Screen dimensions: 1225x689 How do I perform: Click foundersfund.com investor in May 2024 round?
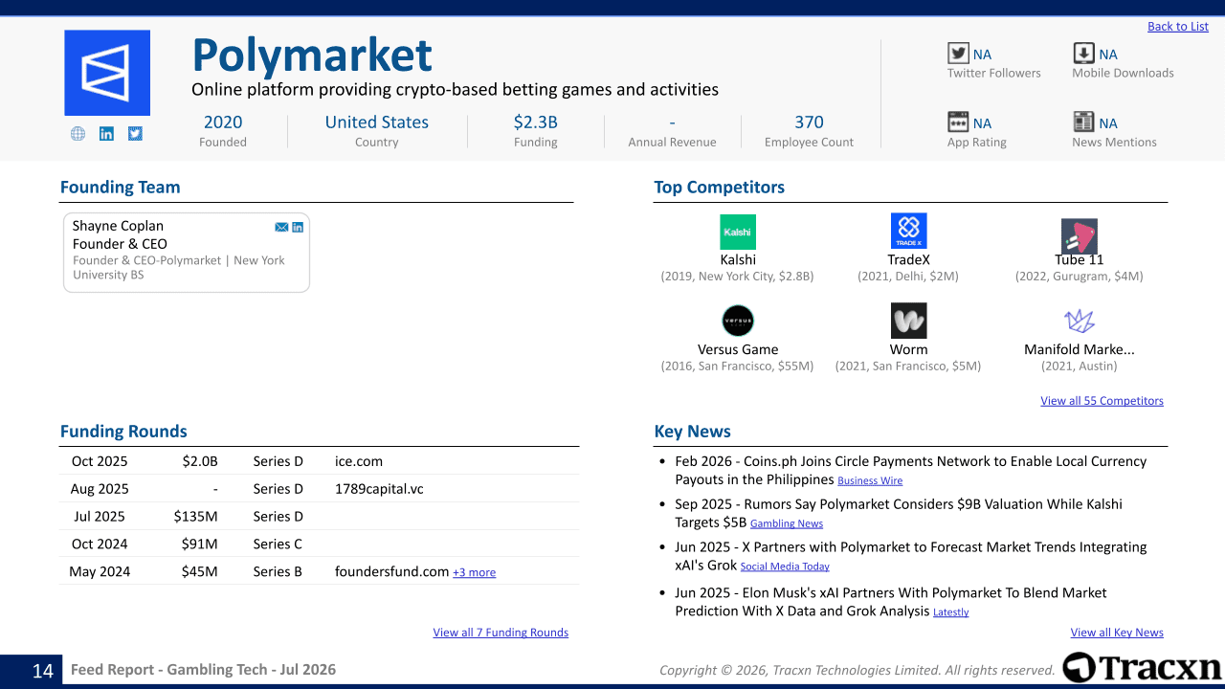tap(392, 571)
